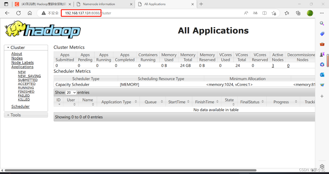Click the browser Back arrow
The image size is (329, 174).
click(x=7, y=13)
